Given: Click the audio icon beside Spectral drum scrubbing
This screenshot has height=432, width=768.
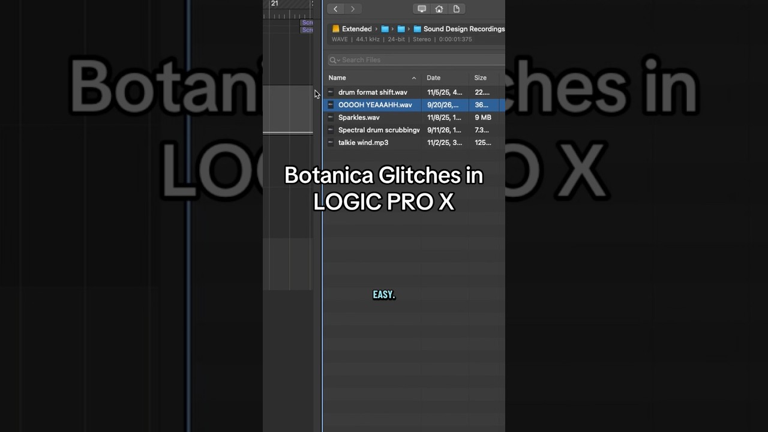Looking at the screenshot, I should pyautogui.click(x=331, y=130).
